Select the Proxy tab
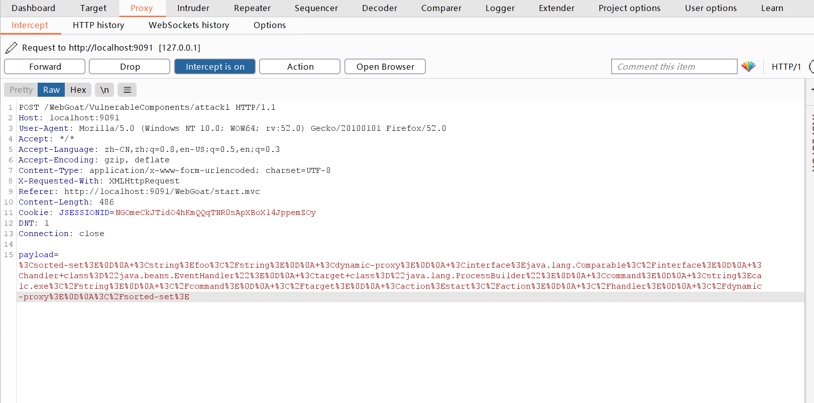Screen dimensions: 814x403 (142, 8)
